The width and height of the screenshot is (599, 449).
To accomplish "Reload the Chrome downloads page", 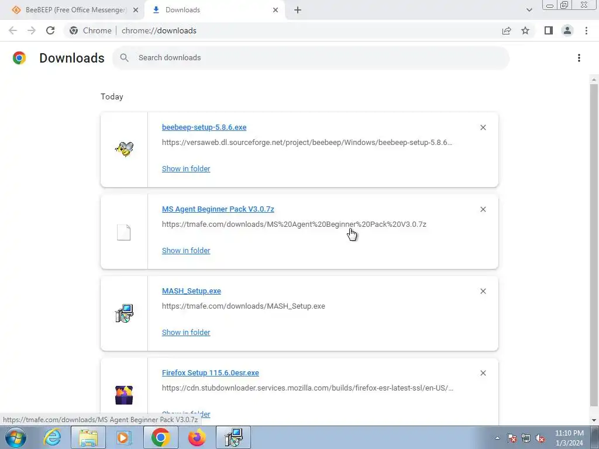I will tap(50, 30).
